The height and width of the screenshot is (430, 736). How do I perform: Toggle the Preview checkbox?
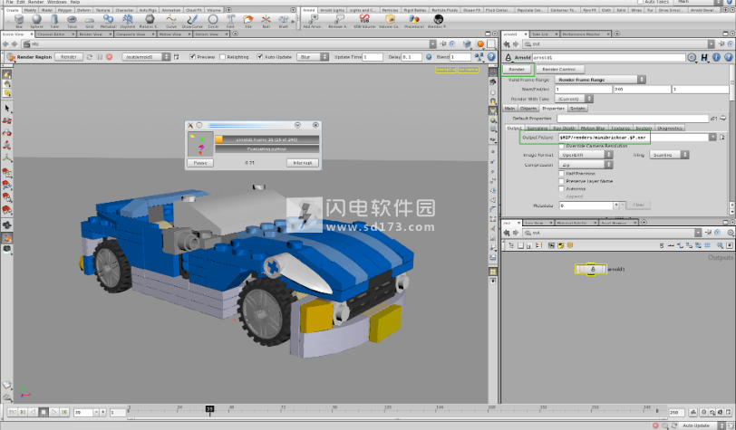(192, 57)
